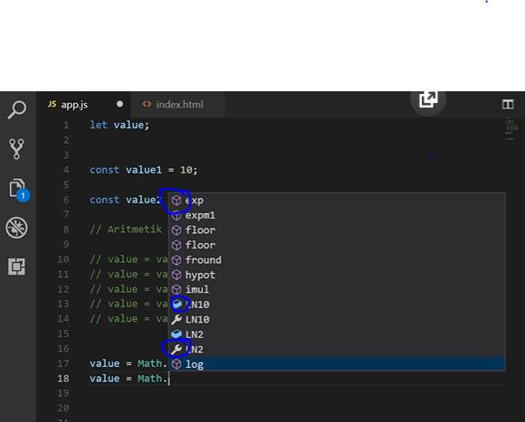Select the fround suggestion

coord(337,260)
